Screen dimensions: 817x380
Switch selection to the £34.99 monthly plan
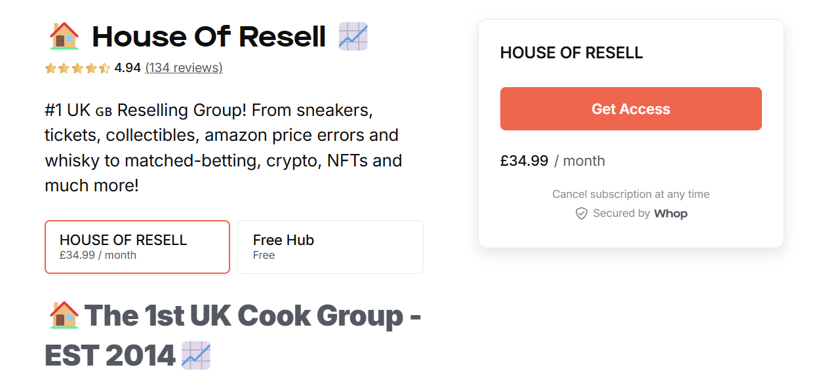136,246
